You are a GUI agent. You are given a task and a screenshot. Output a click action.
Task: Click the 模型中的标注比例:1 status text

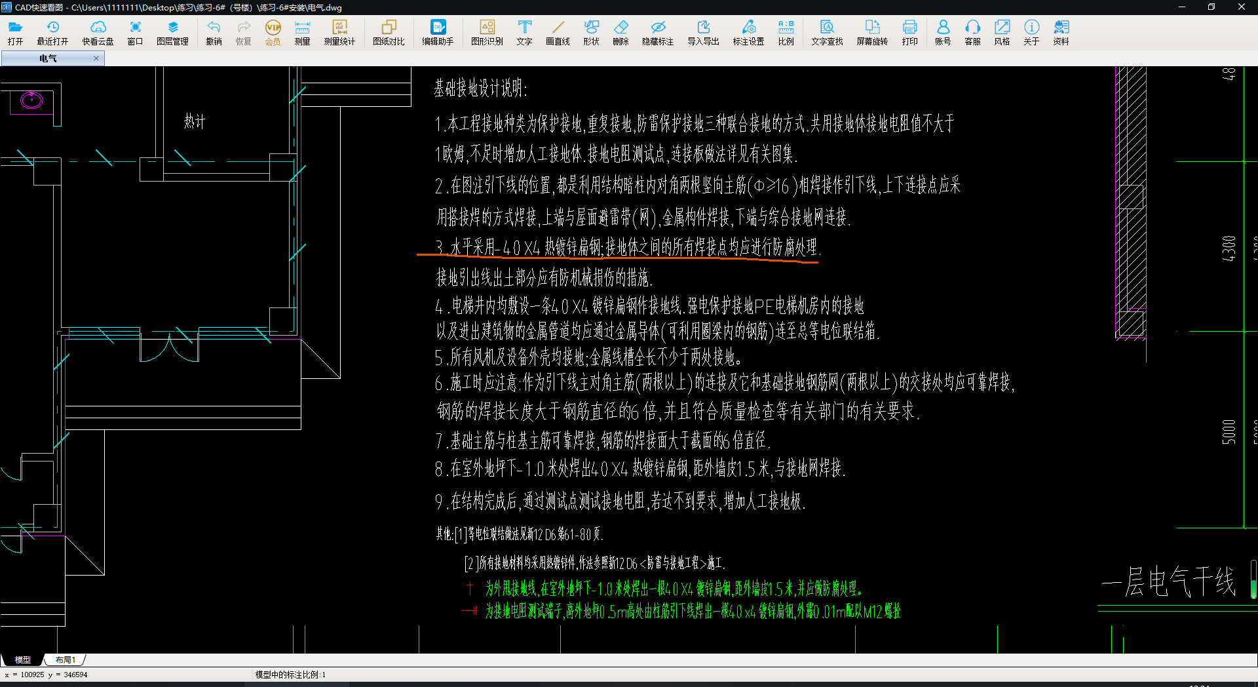coord(290,675)
